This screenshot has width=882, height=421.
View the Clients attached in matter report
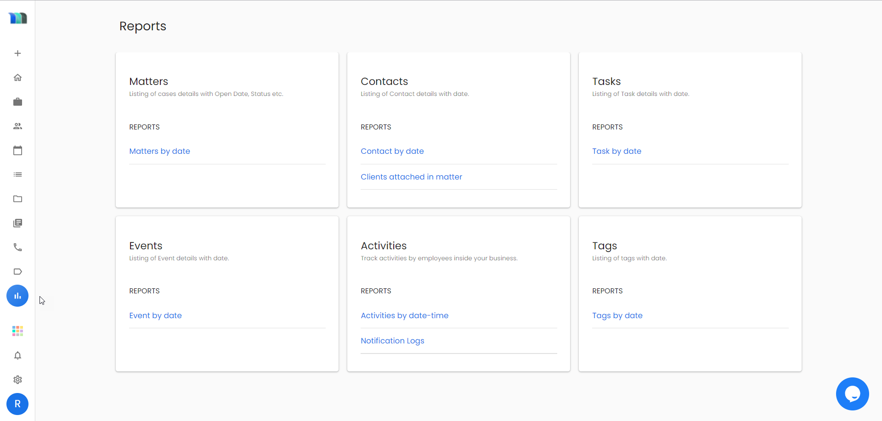pyautogui.click(x=411, y=177)
